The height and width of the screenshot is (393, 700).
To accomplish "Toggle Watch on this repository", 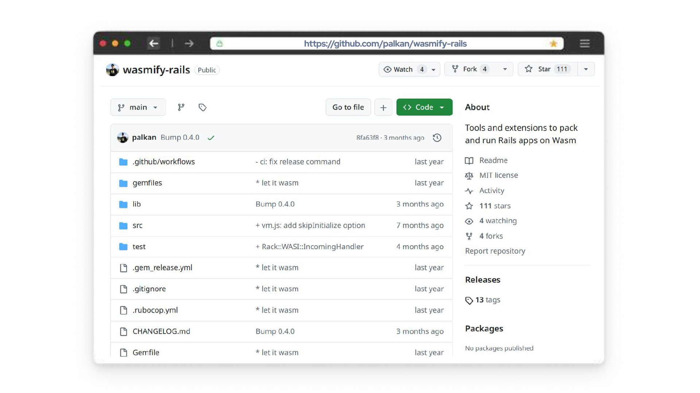I will tap(403, 69).
